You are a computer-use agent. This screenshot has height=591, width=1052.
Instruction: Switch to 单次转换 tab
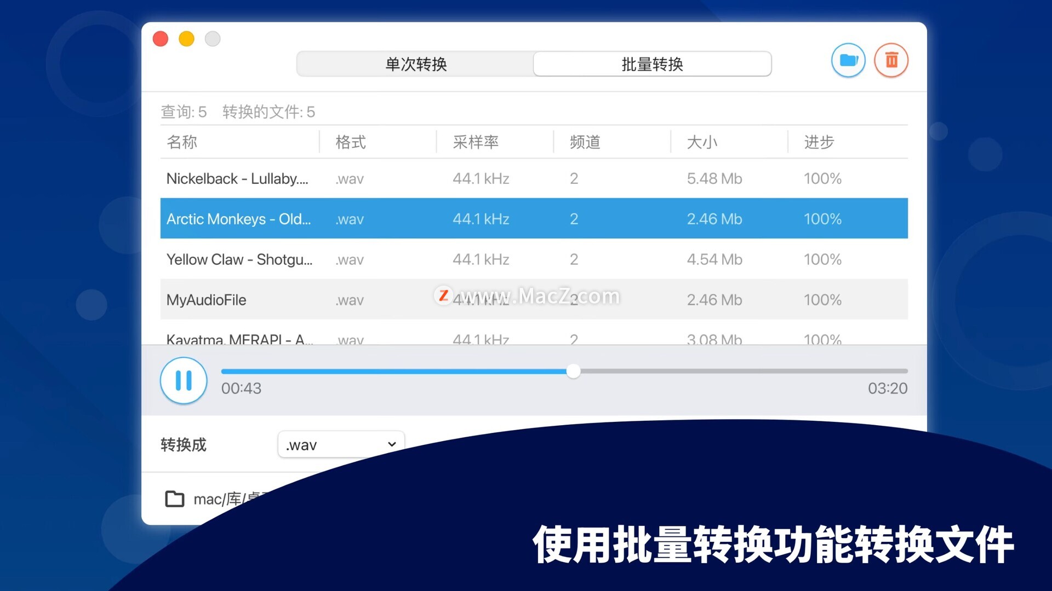pos(415,64)
